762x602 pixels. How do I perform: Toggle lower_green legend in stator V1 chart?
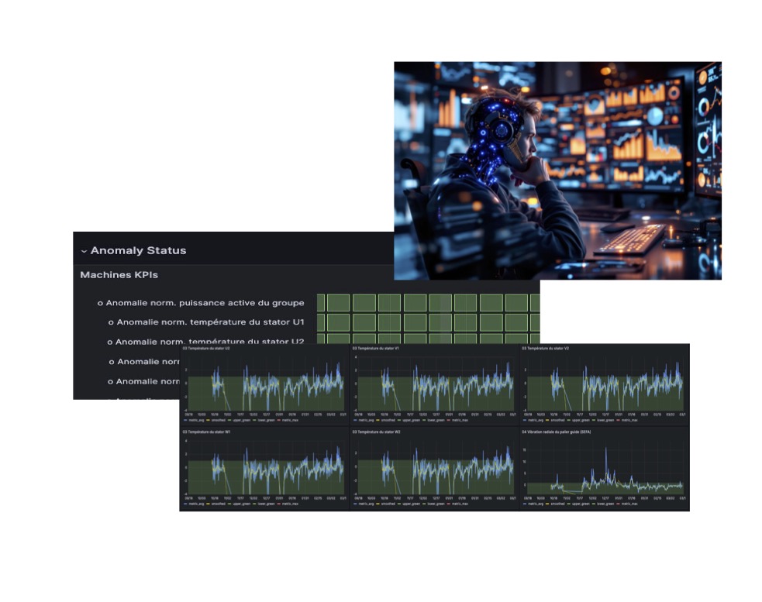[x=434, y=420]
